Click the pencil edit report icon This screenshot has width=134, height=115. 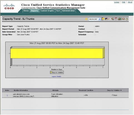(113, 19)
